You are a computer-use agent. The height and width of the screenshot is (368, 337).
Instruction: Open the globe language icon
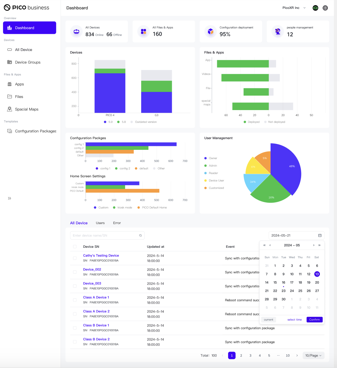click(x=325, y=8)
